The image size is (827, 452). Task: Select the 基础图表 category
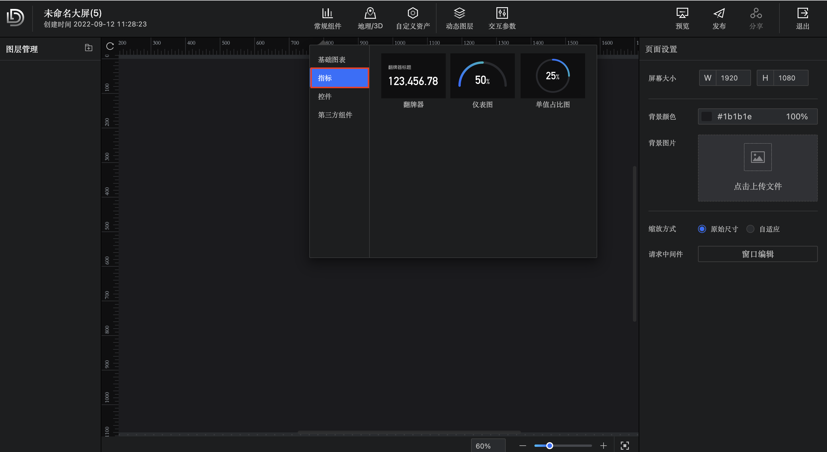pyautogui.click(x=332, y=59)
